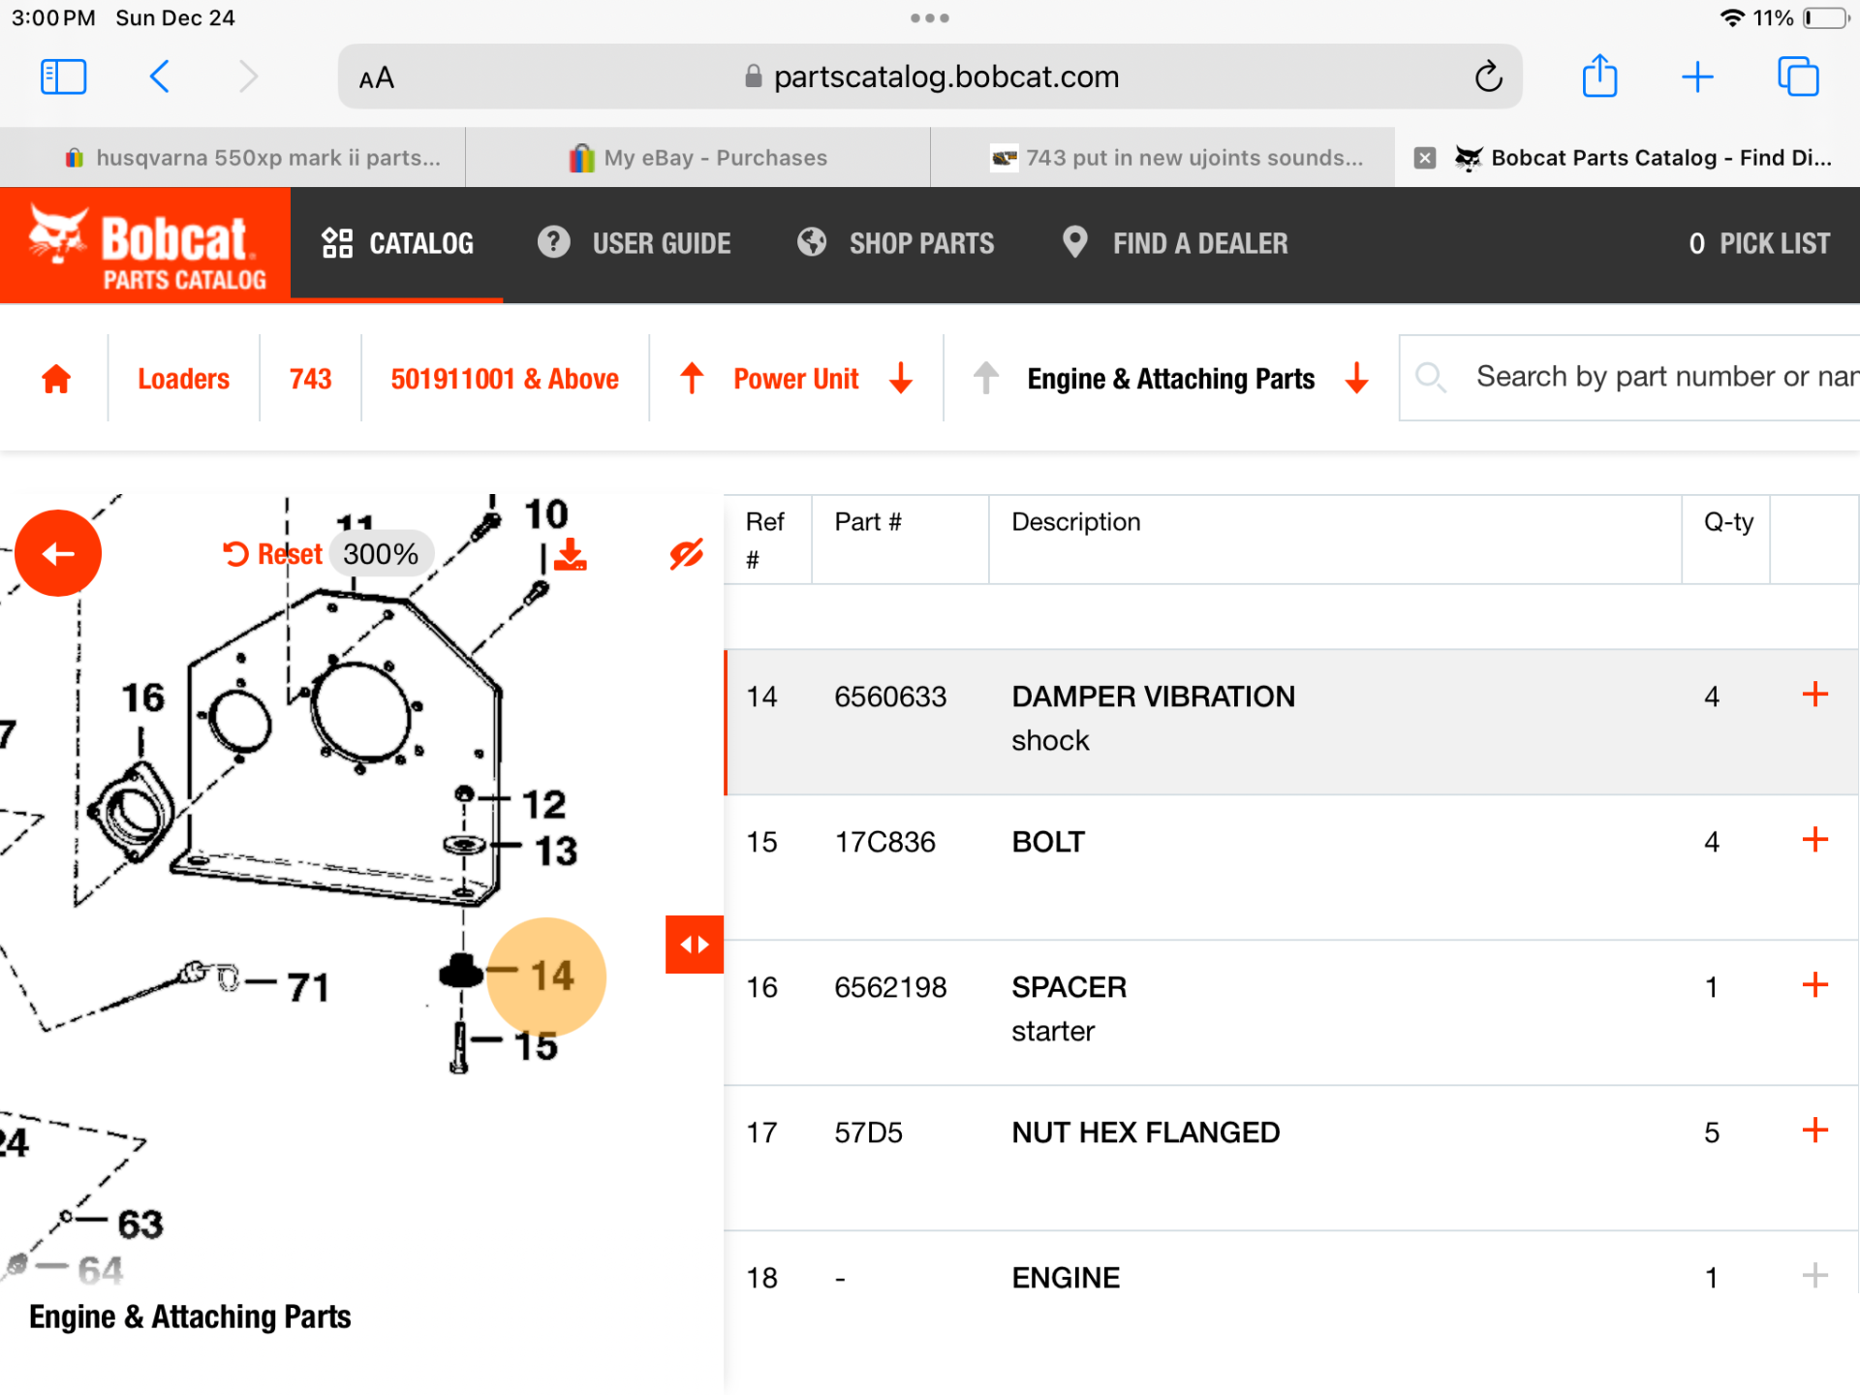Select part number 17C836
The height and width of the screenshot is (1395, 1860).
884,842
